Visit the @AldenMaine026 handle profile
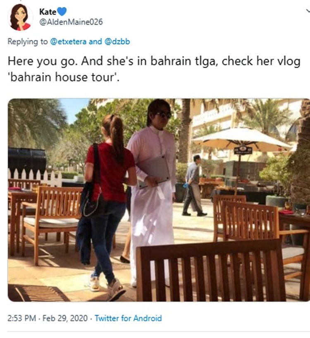310x338 pixels. click(x=71, y=22)
